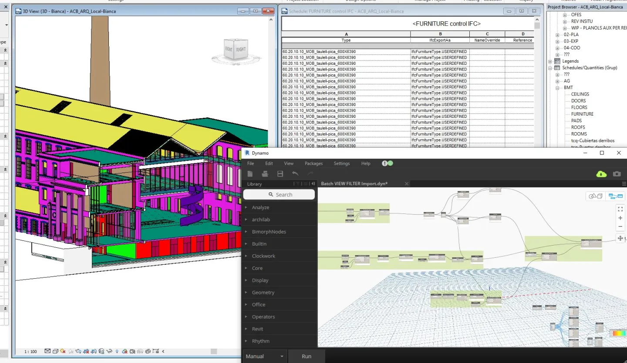The width and height of the screenshot is (627, 363).
Task: Click the New file icon in Dynamo toolbar
Action: (251, 174)
